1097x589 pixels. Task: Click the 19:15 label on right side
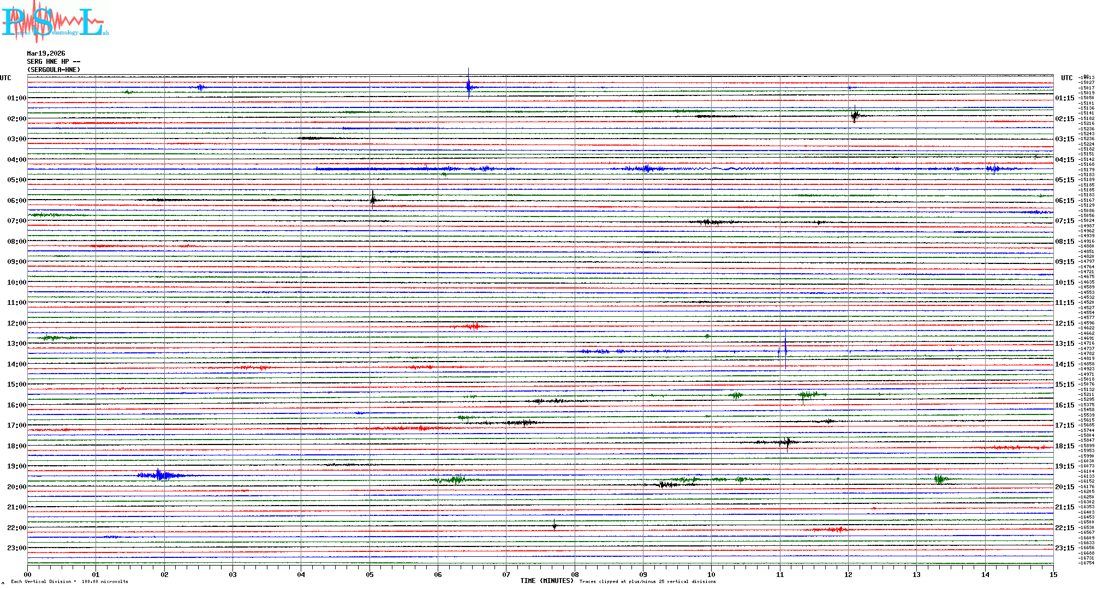point(1064,466)
